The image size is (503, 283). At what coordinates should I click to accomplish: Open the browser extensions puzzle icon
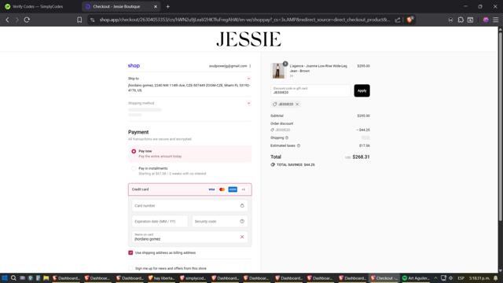click(461, 20)
